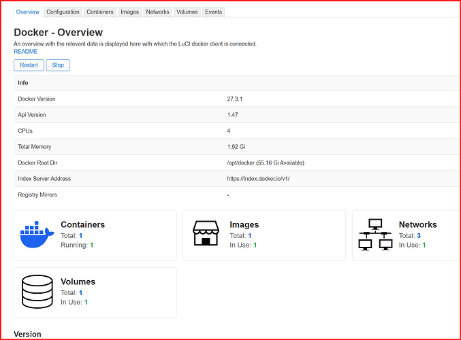Click the Networks Total count 3

tap(419, 236)
